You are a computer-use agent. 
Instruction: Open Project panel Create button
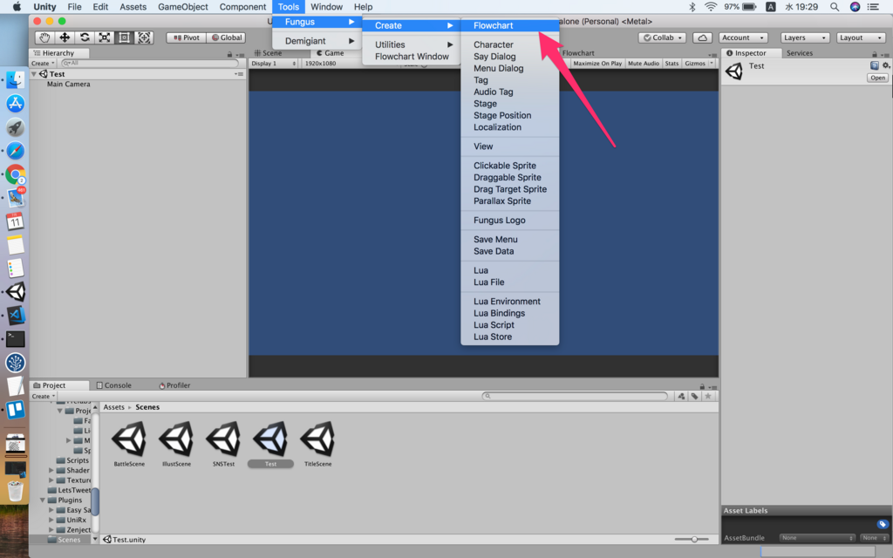(x=44, y=396)
